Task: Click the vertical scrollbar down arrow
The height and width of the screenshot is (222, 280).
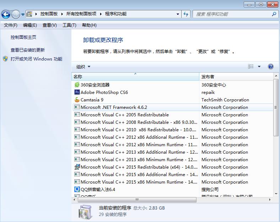Action: (x=276, y=194)
